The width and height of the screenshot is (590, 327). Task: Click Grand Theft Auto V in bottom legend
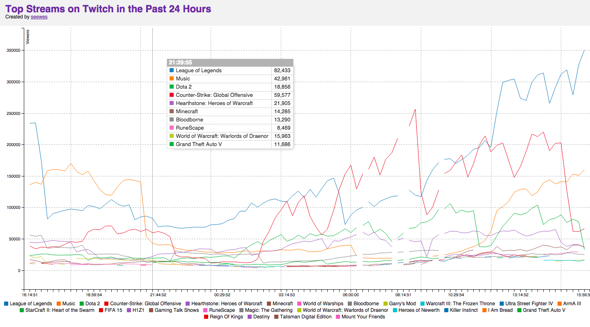(x=541, y=310)
